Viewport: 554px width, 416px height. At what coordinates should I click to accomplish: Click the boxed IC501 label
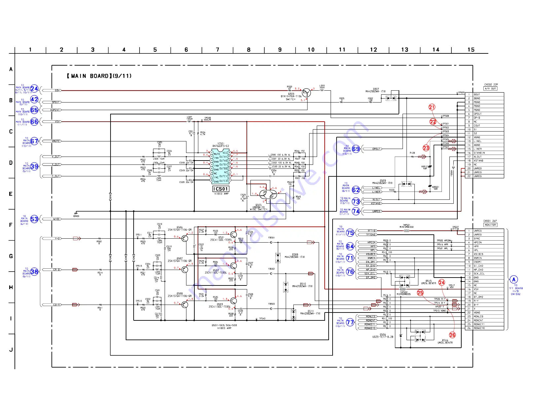coord(220,189)
